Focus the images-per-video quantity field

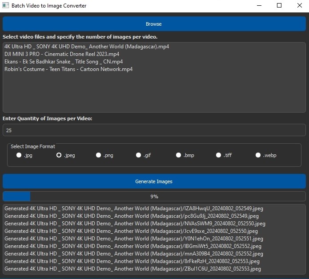point(154,130)
